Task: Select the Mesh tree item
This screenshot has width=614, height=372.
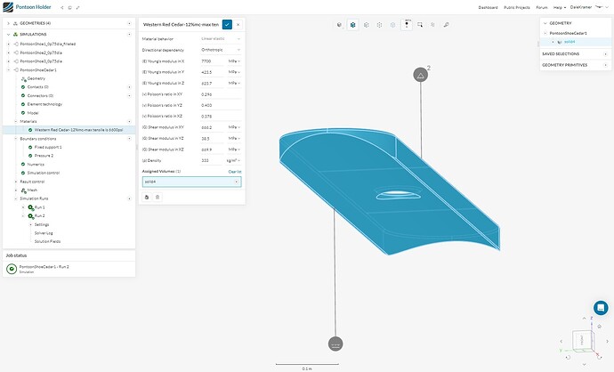Action: (x=32, y=190)
